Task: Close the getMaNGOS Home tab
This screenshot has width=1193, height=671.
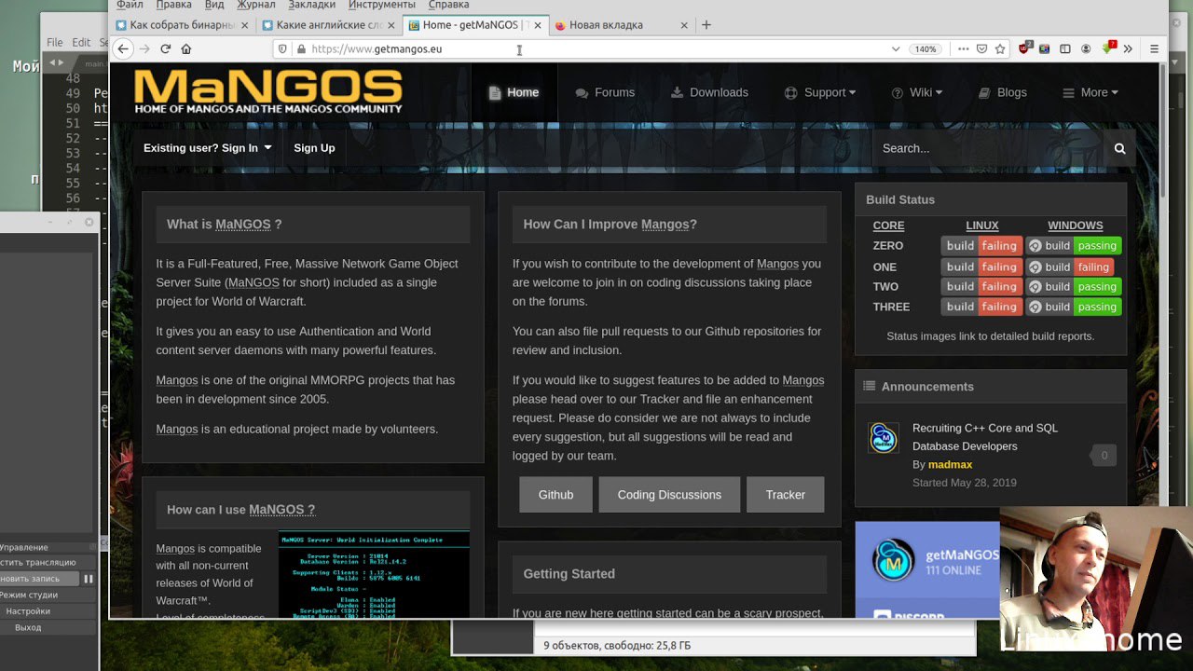Action: coord(538,25)
